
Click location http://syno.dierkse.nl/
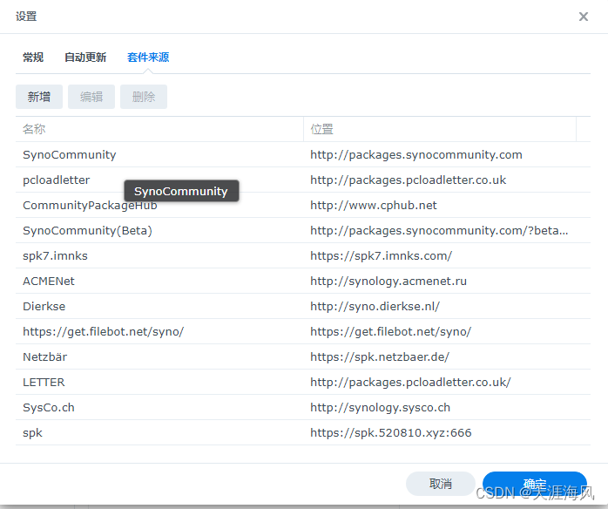(x=375, y=307)
